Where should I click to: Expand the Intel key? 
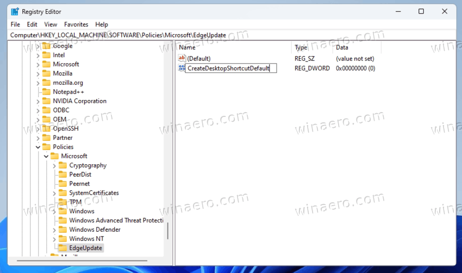coord(38,55)
